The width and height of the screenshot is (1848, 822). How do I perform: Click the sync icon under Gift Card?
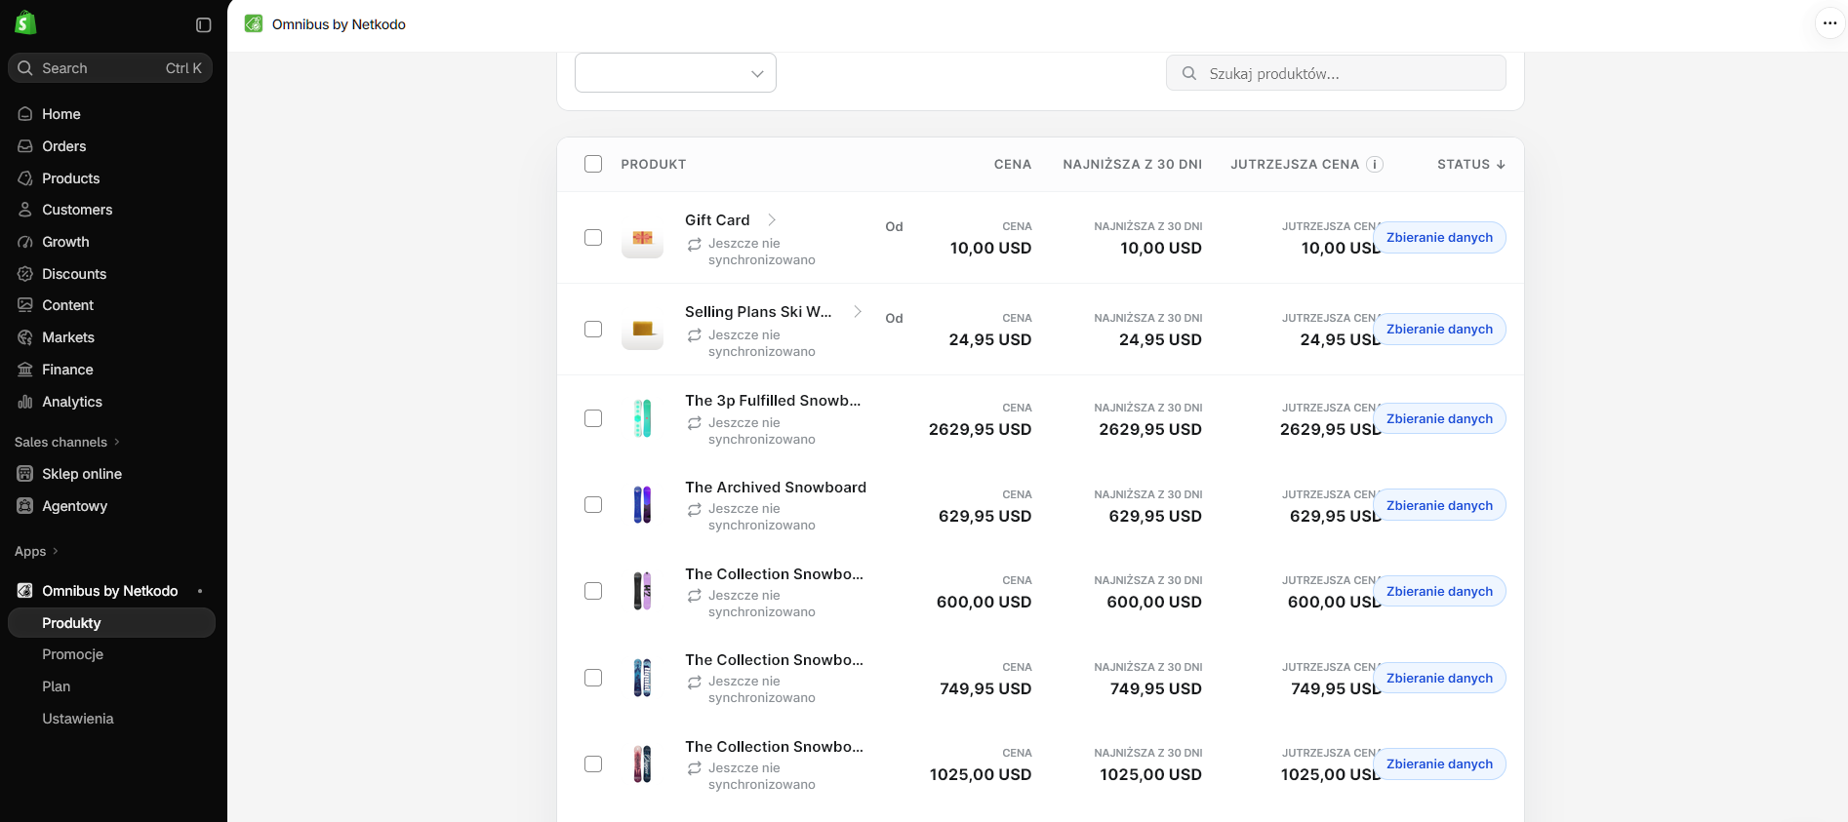tap(695, 245)
